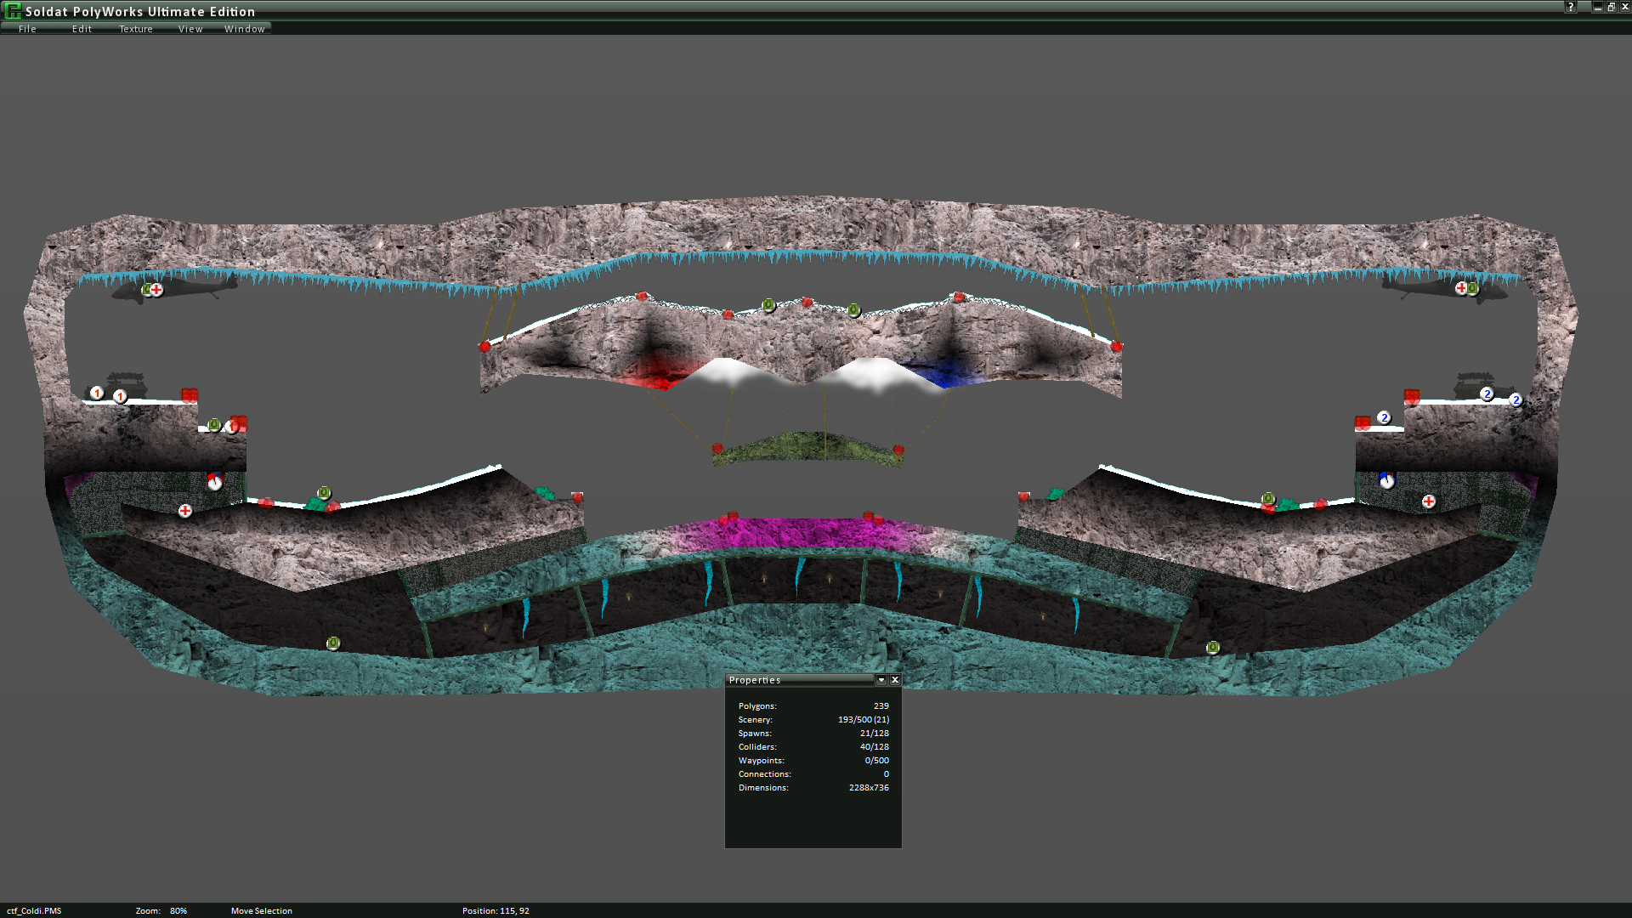Select the medkit spawn near the blue flag
Screen dimensions: 1632x918
tap(1429, 501)
